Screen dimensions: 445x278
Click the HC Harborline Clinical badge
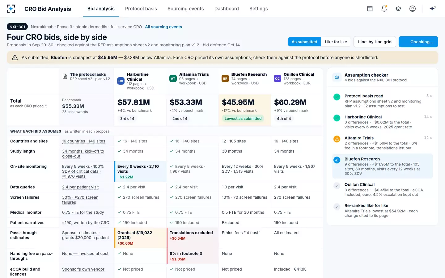pos(121,81)
